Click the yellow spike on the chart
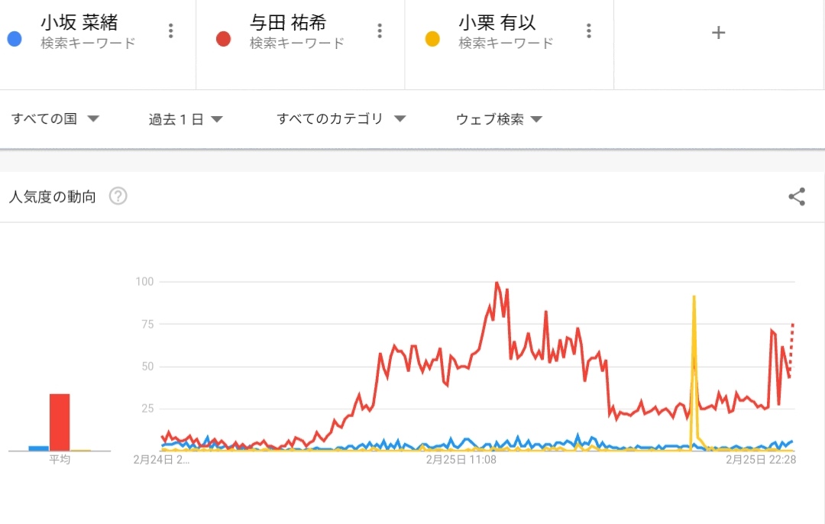 [694, 296]
